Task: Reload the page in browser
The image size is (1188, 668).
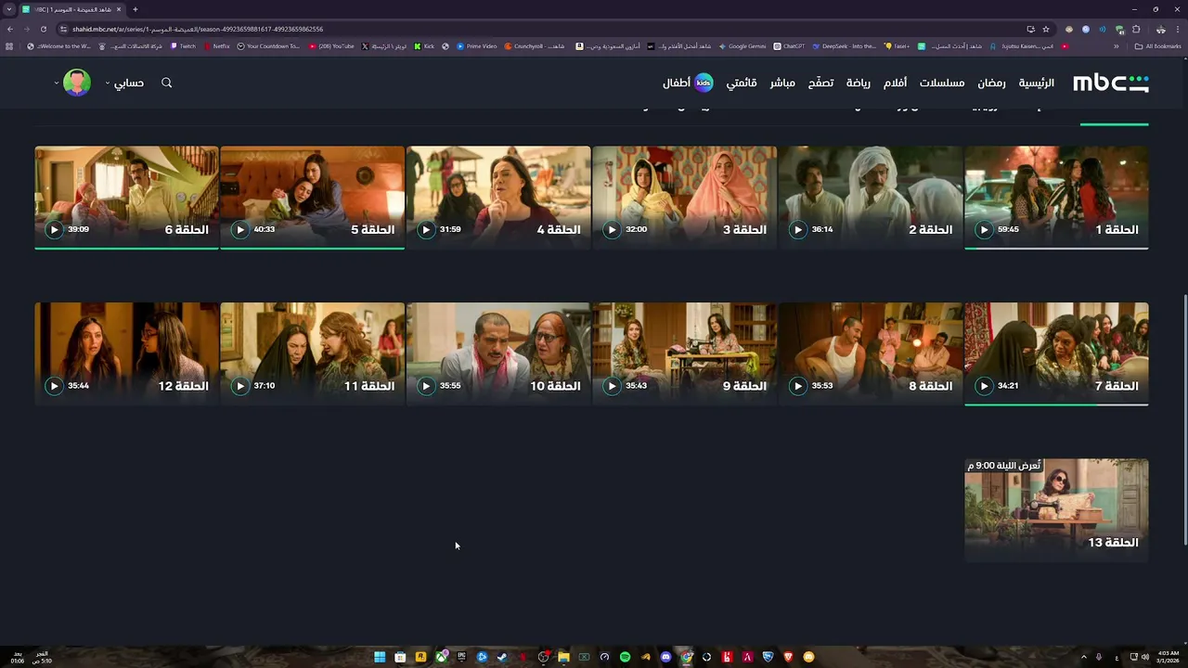Action: click(x=43, y=29)
